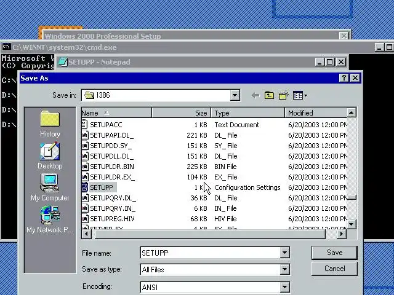The image size is (394, 295).
Task: Select the SETUPACC file name
Action: pos(106,125)
